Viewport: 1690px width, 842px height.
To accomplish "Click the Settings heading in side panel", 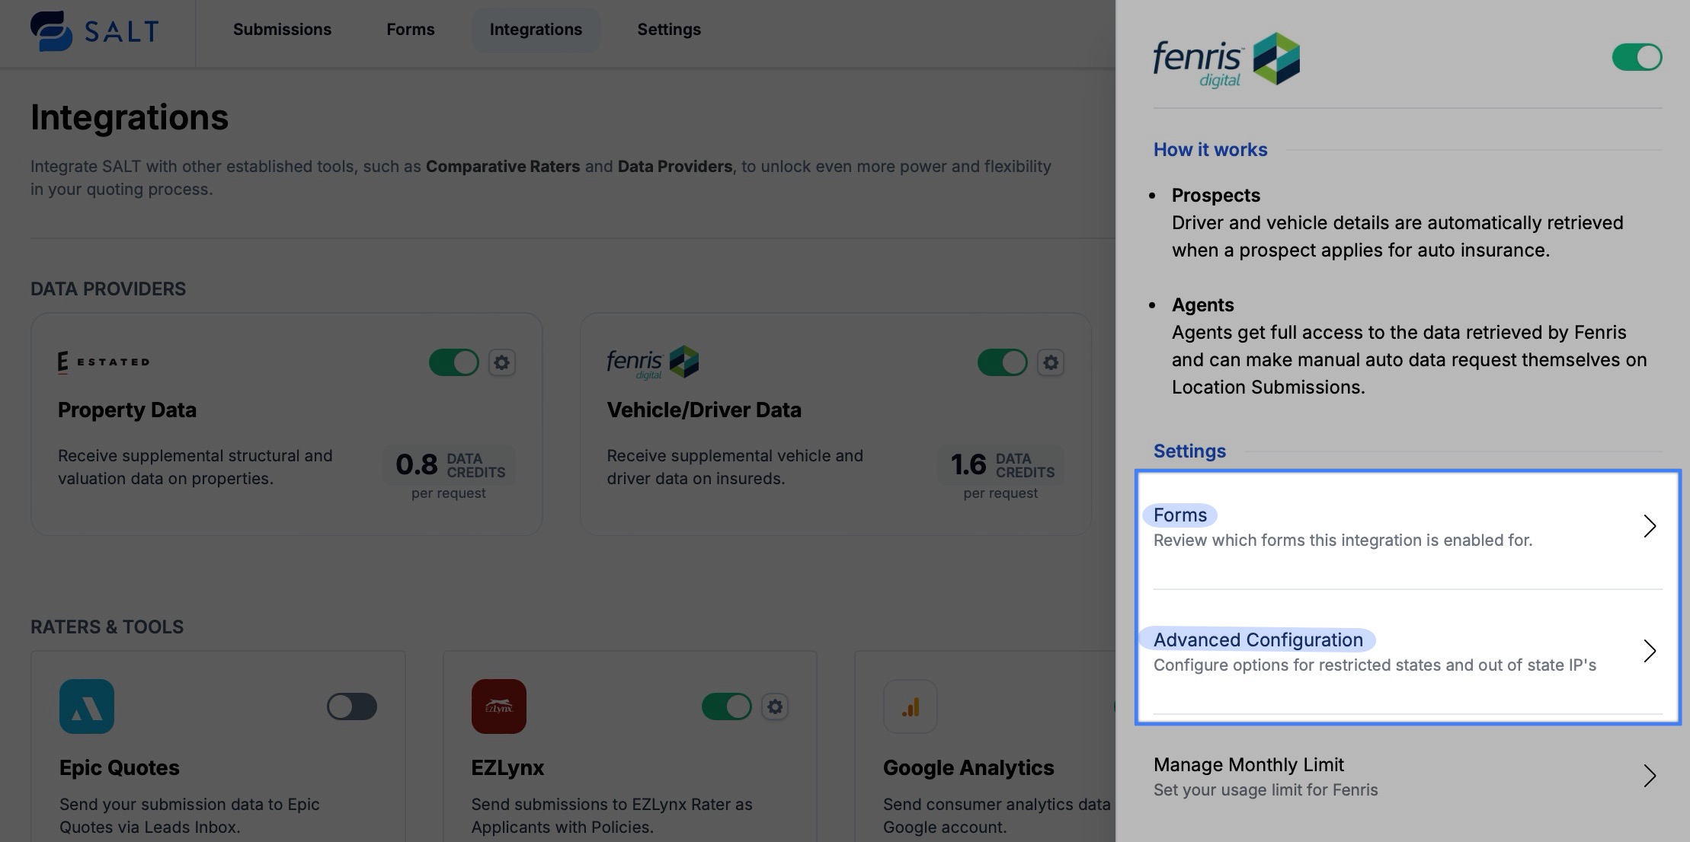I will (x=1189, y=451).
